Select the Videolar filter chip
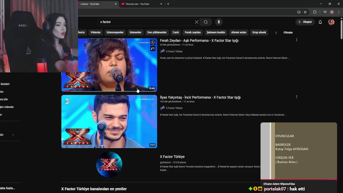Screen dimensions: 343x193 click(x=96, y=32)
